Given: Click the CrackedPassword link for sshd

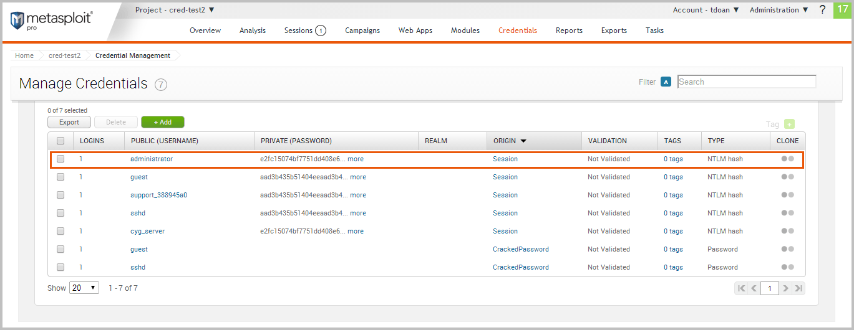Looking at the screenshot, I should 520,267.
